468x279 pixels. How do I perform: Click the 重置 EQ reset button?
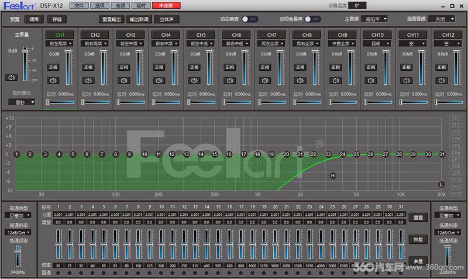coord(418,218)
